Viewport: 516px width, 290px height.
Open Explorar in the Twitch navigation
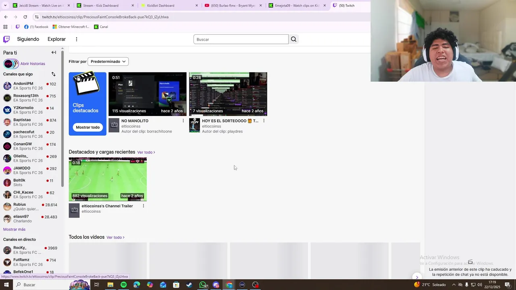pyautogui.click(x=56, y=39)
